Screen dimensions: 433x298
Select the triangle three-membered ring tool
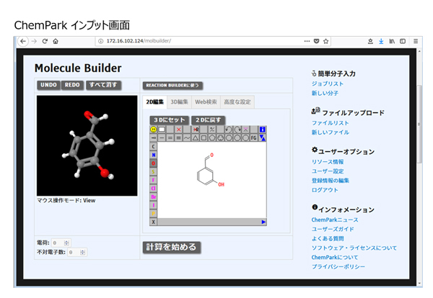(196, 137)
